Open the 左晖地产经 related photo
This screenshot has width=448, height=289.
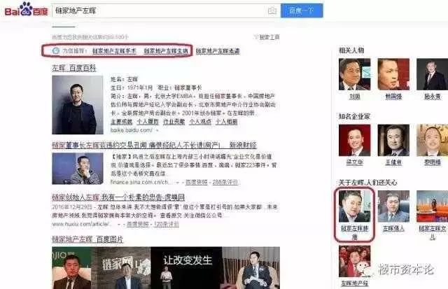pyautogui.click(x=355, y=261)
